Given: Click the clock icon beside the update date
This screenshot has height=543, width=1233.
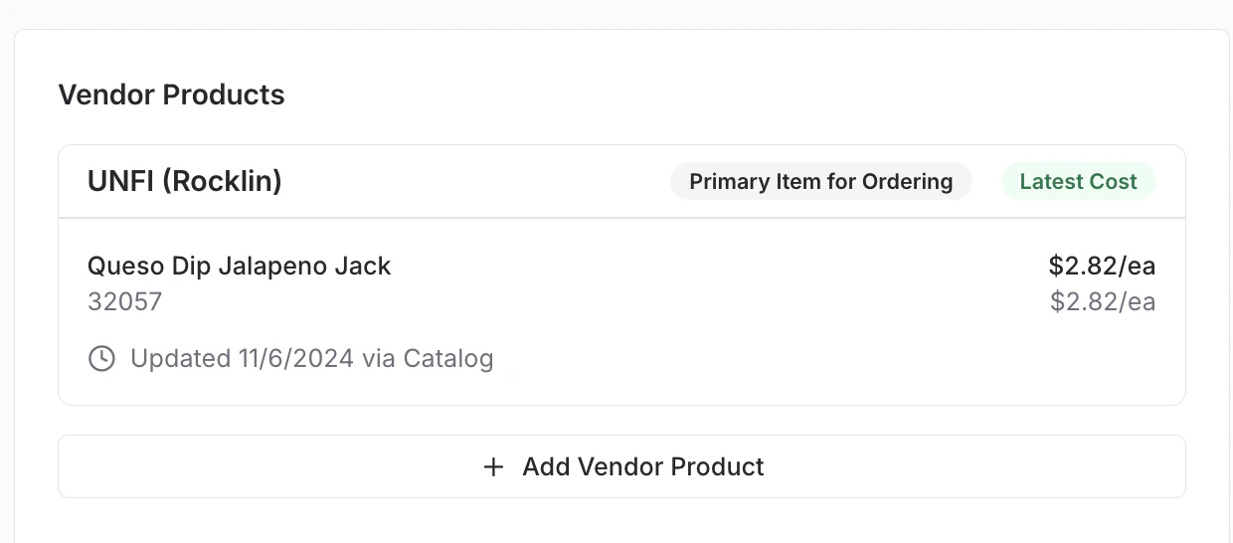Looking at the screenshot, I should tap(101, 358).
